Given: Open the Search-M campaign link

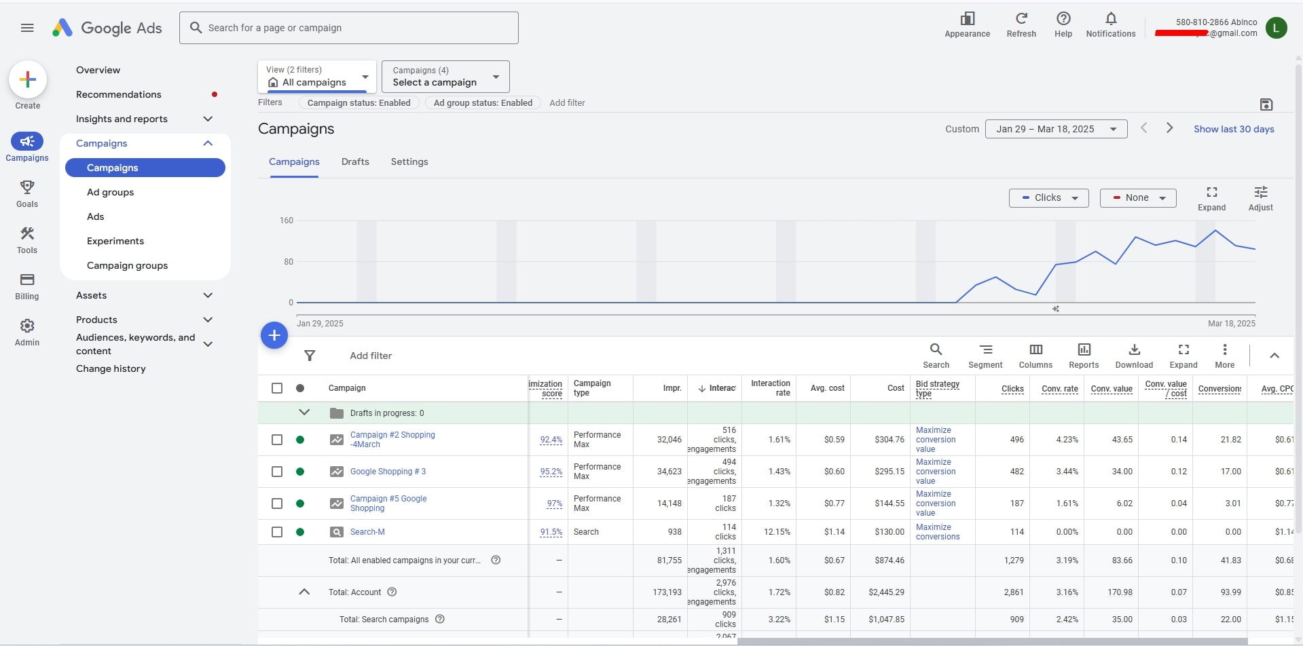Looking at the screenshot, I should point(367,532).
